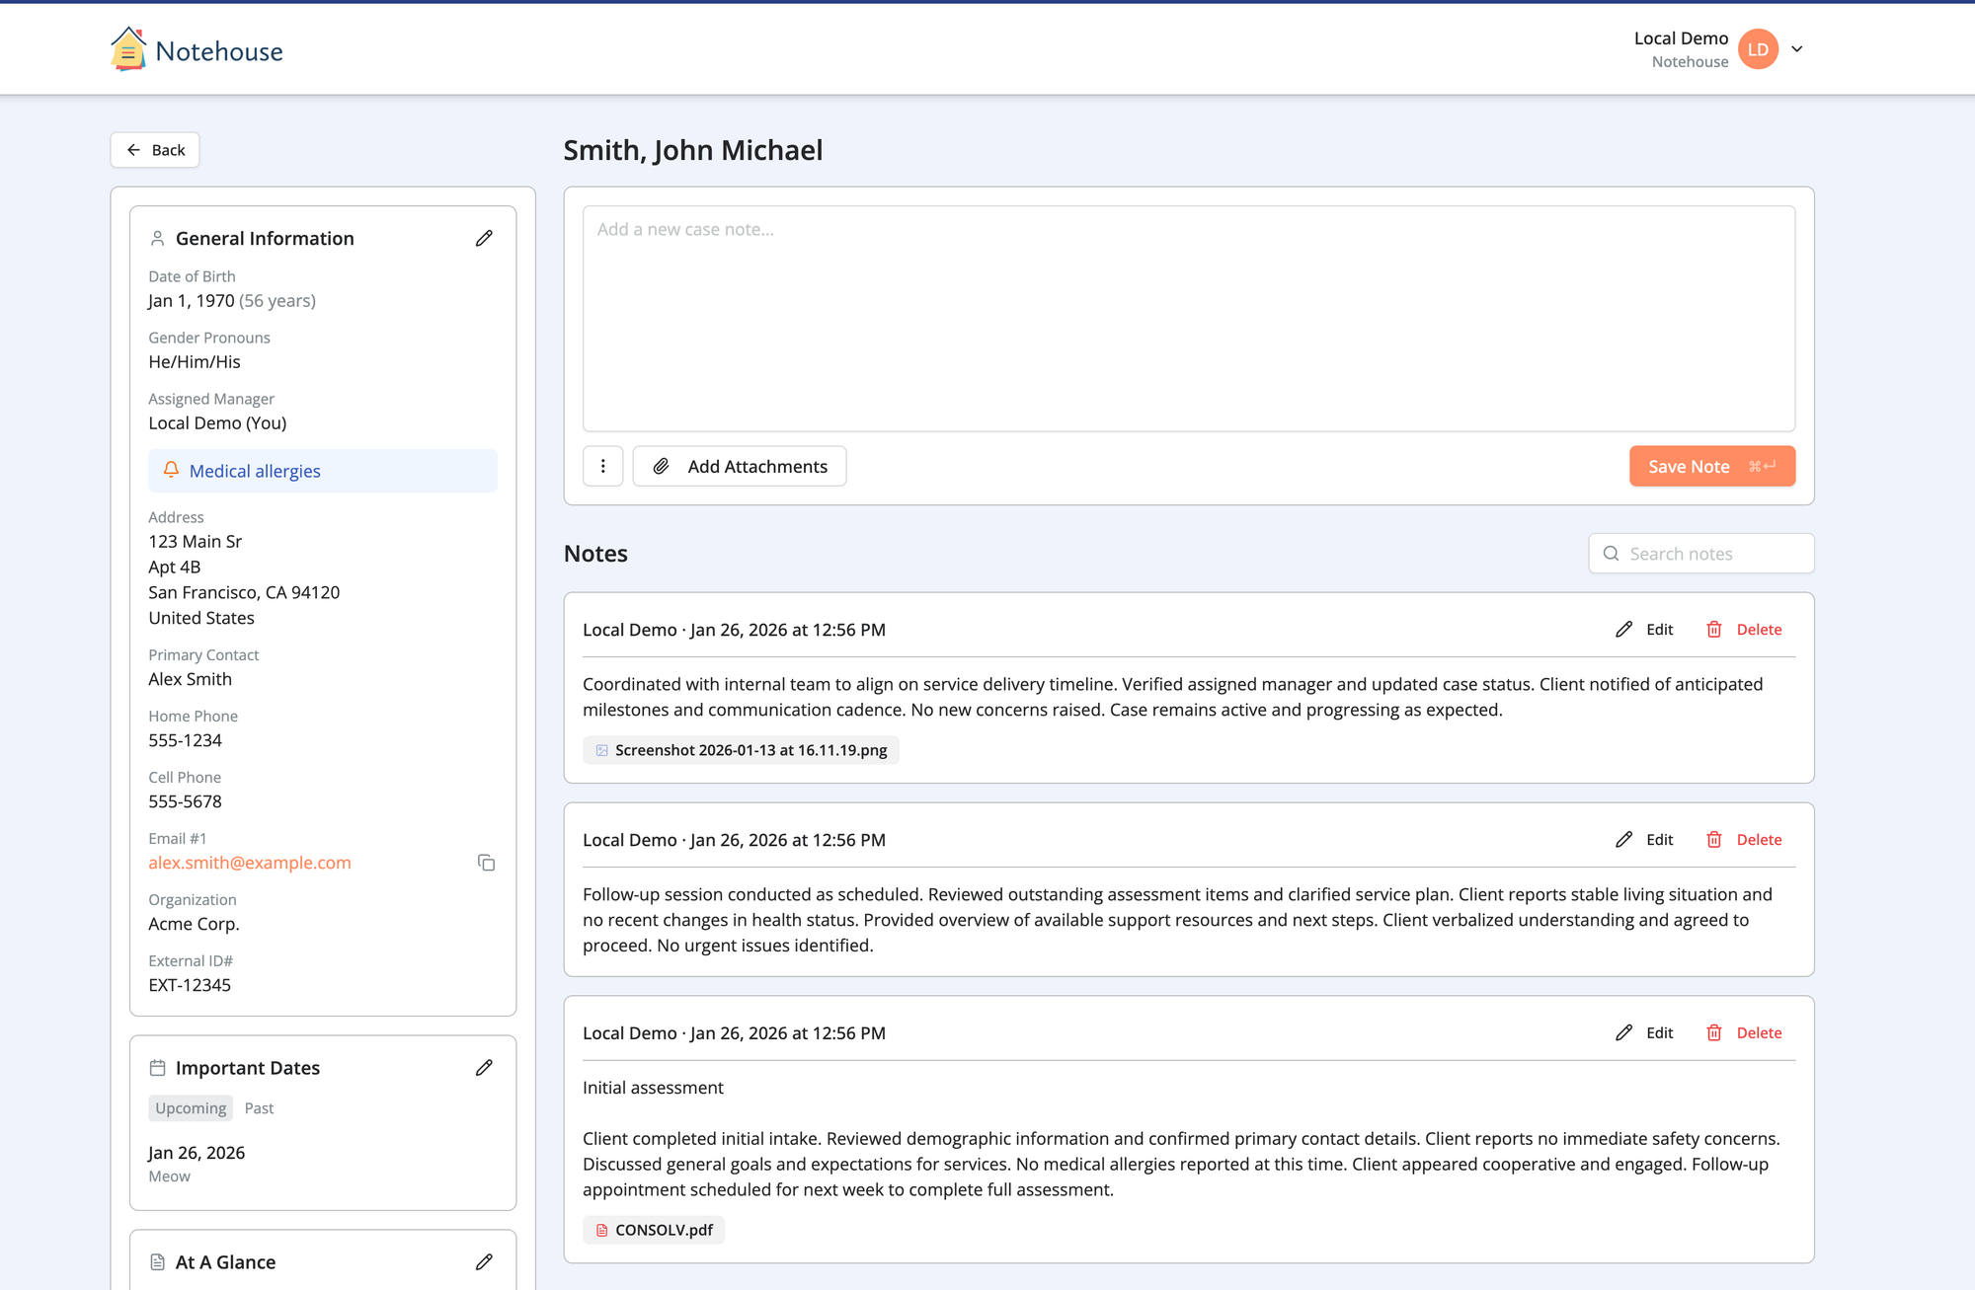
Task: Edit Important Dates with pencil icon
Action: [484, 1068]
